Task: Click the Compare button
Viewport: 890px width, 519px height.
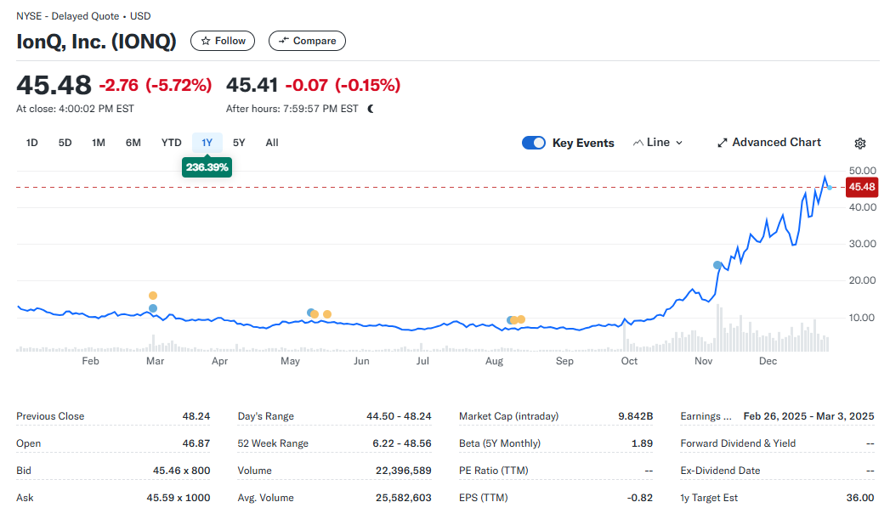Action: click(307, 41)
